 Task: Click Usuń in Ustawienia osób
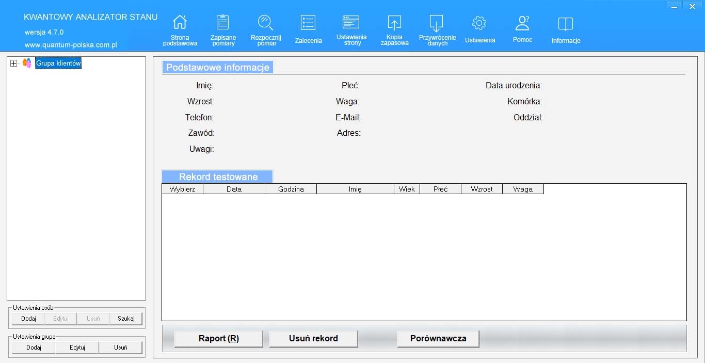[93, 319]
